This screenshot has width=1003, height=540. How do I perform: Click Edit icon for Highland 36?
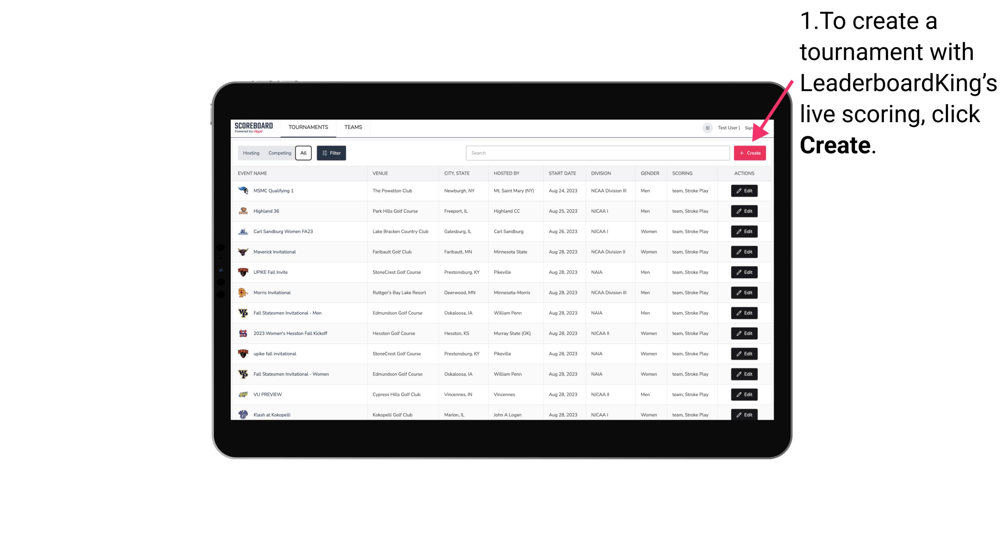(x=744, y=211)
